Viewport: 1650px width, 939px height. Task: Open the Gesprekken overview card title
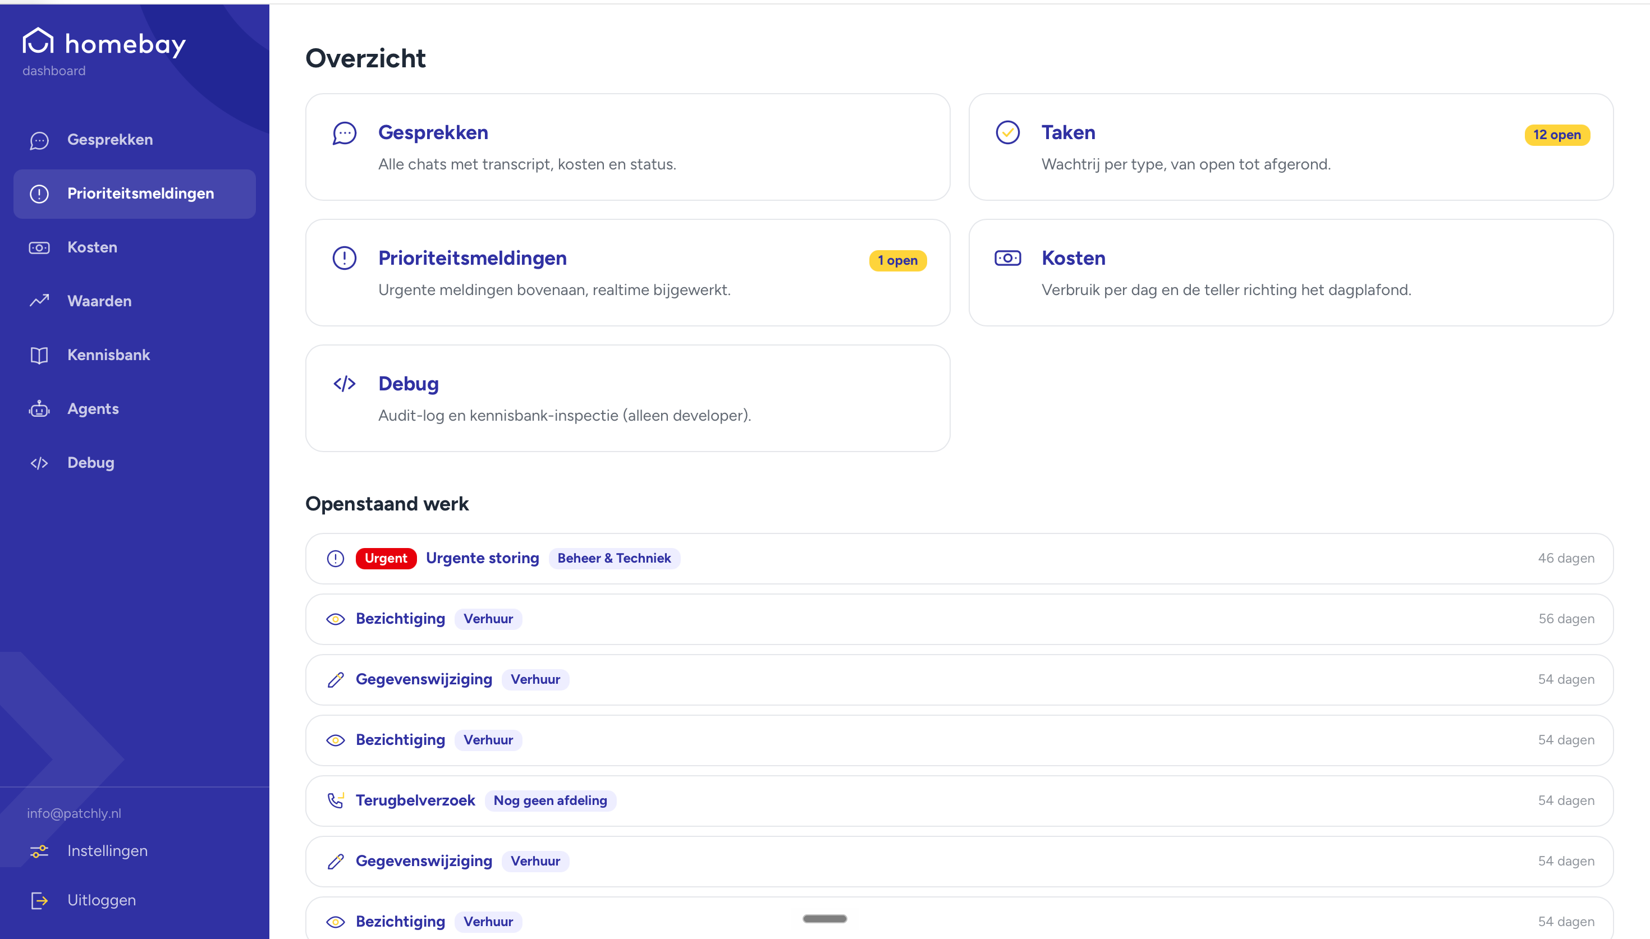point(433,133)
